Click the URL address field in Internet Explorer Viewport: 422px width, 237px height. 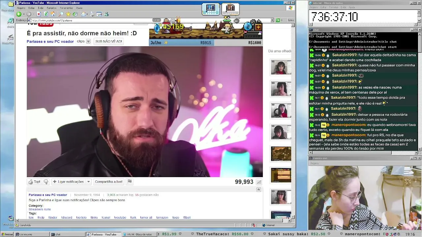pyautogui.click(x=150, y=20)
